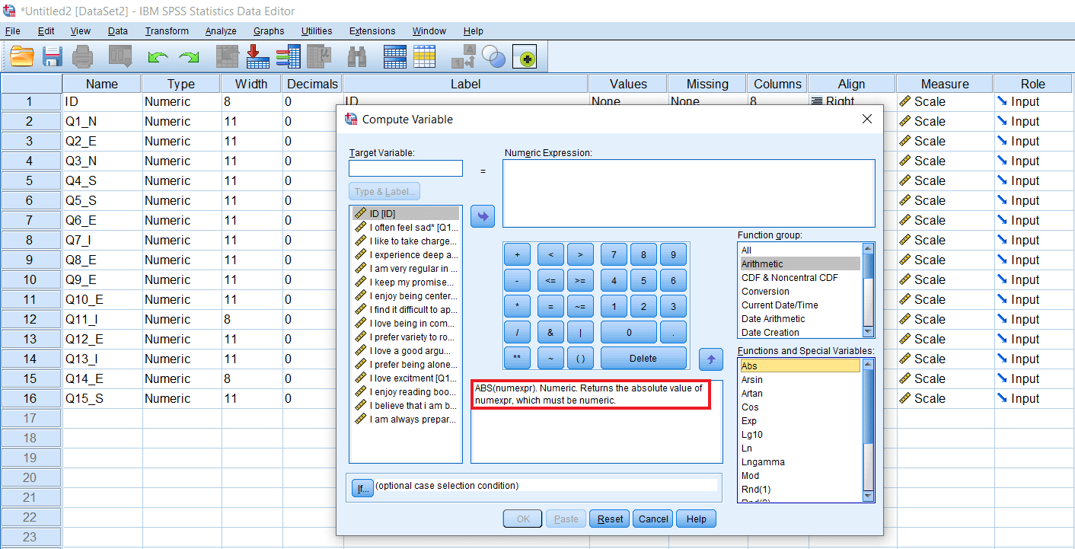Open the Transform menu

167,31
